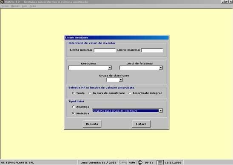
Task: Click the Limita minima input field
Action: (x=105, y=50)
